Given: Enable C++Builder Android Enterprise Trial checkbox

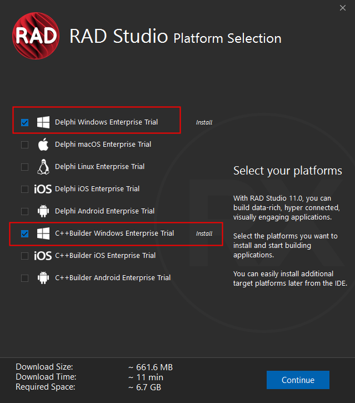Looking at the screenshot, I should (x=24, y=278).
